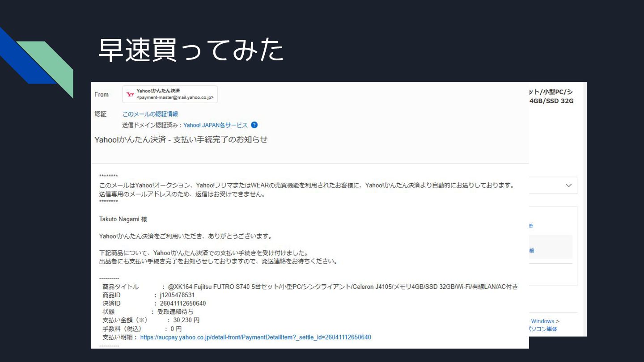Click the fee value 0 円
The width and height of the screenshot is (644, 362).
[176, 329]
